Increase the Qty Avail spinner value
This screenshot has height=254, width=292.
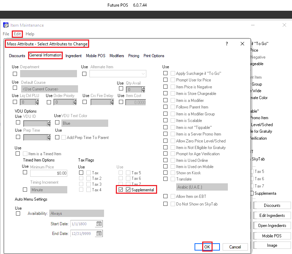click(x=143, y=88)
